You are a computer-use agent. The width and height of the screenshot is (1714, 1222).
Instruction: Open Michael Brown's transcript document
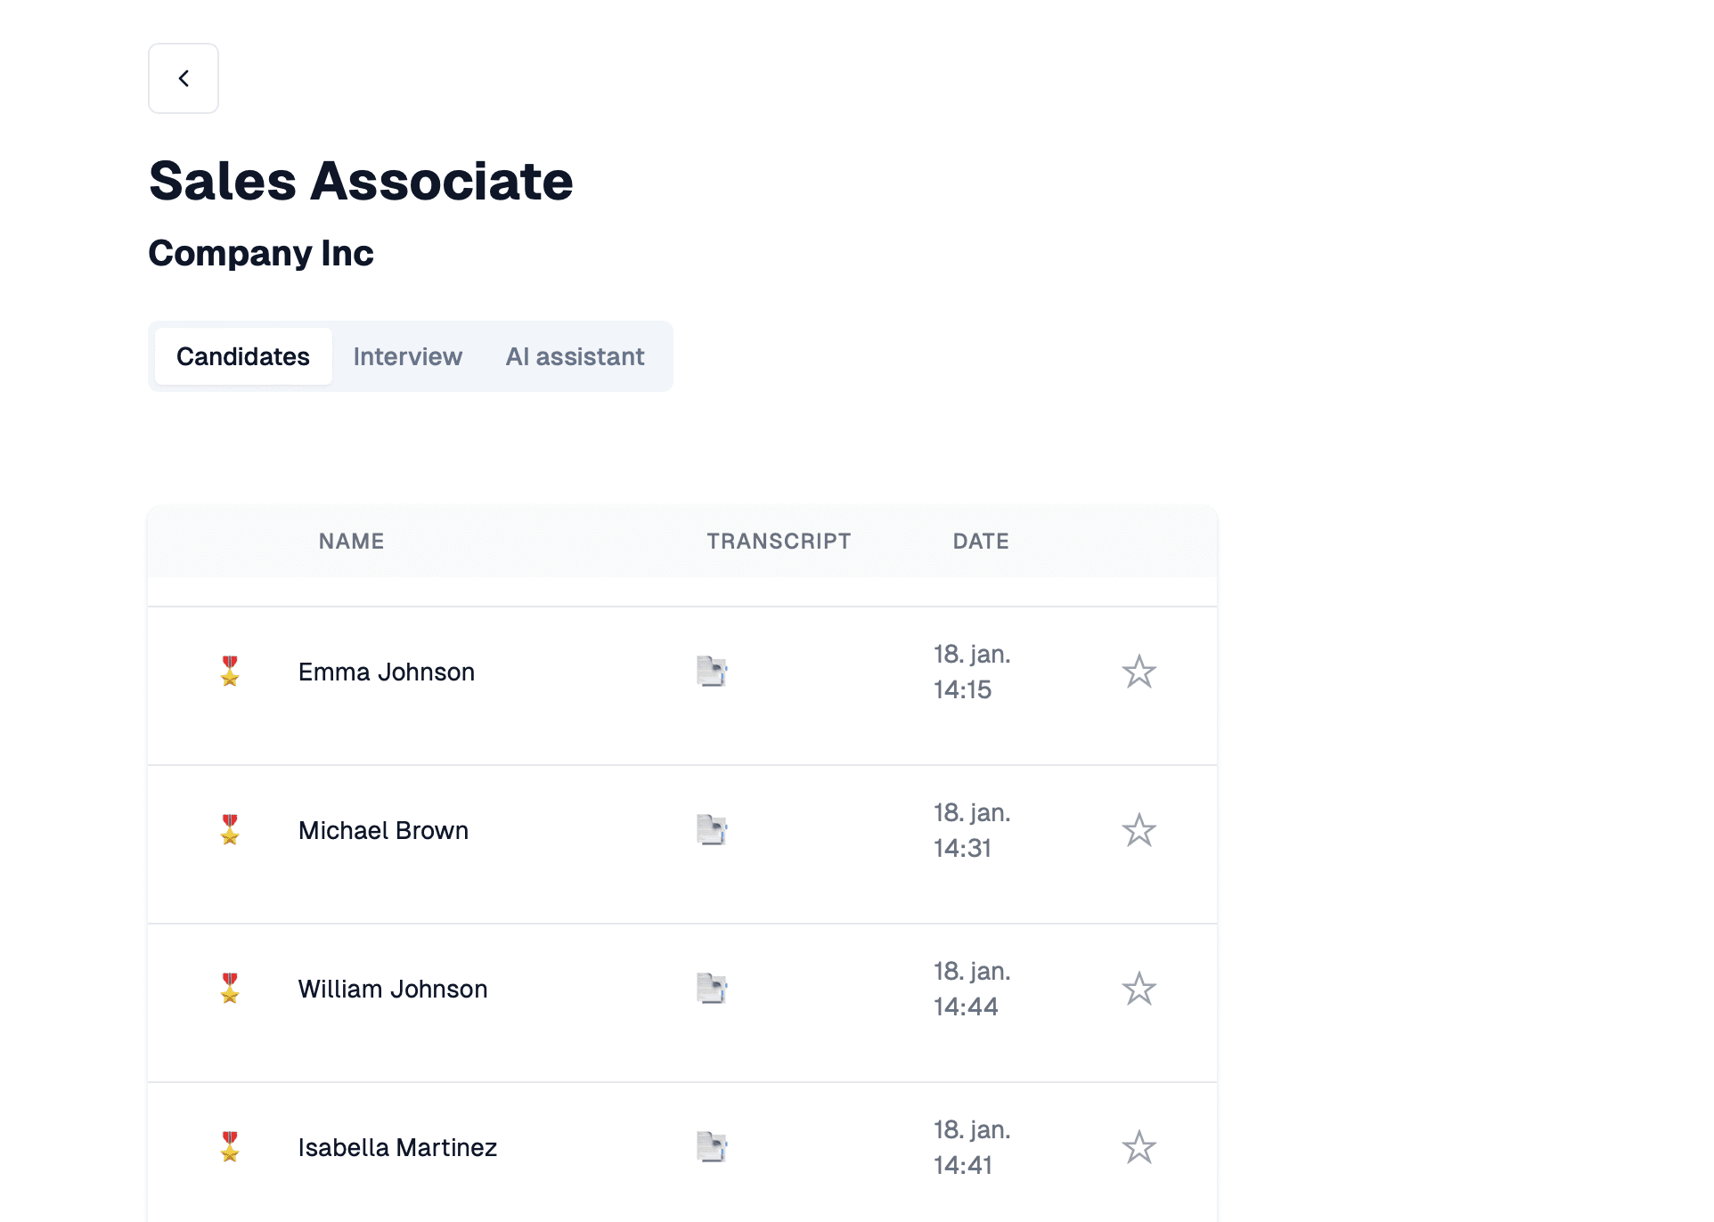[712, 829]
